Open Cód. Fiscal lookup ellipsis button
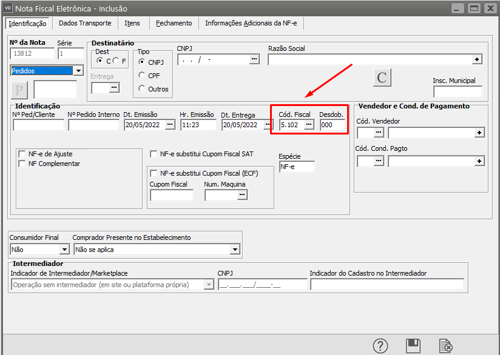Screen dimensions: 500x355 point(309,125)
